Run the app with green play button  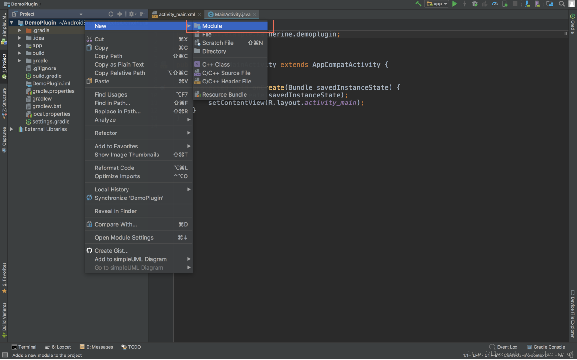coord(455,4)
